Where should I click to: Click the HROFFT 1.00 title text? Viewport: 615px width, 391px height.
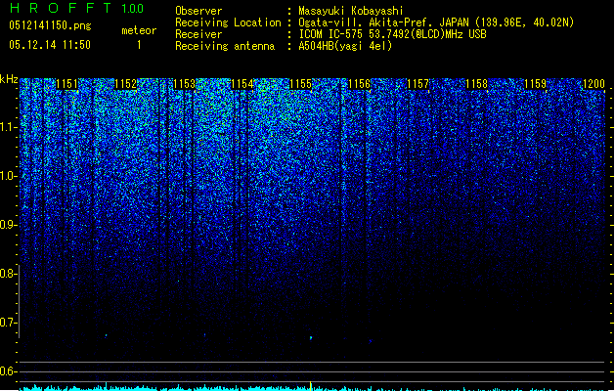tap(76, 8)
